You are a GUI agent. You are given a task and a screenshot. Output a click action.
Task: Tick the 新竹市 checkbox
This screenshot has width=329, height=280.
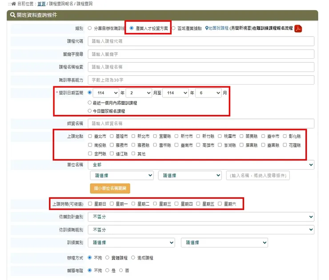(177, 136)
